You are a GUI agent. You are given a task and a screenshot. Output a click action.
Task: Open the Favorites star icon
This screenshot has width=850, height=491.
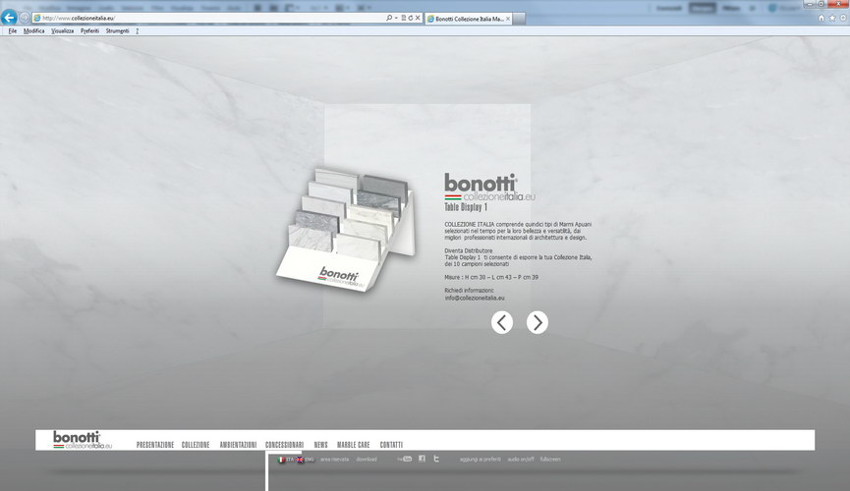[x=832, y=18]
